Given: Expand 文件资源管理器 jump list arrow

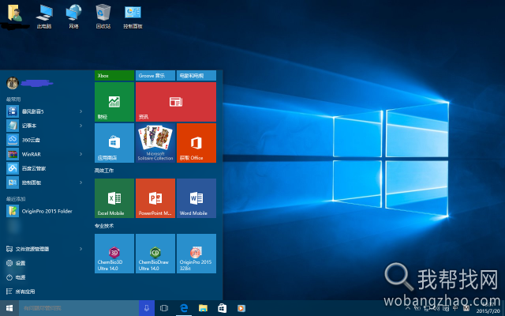Looking at the screenshot, I should click(80, 249).
